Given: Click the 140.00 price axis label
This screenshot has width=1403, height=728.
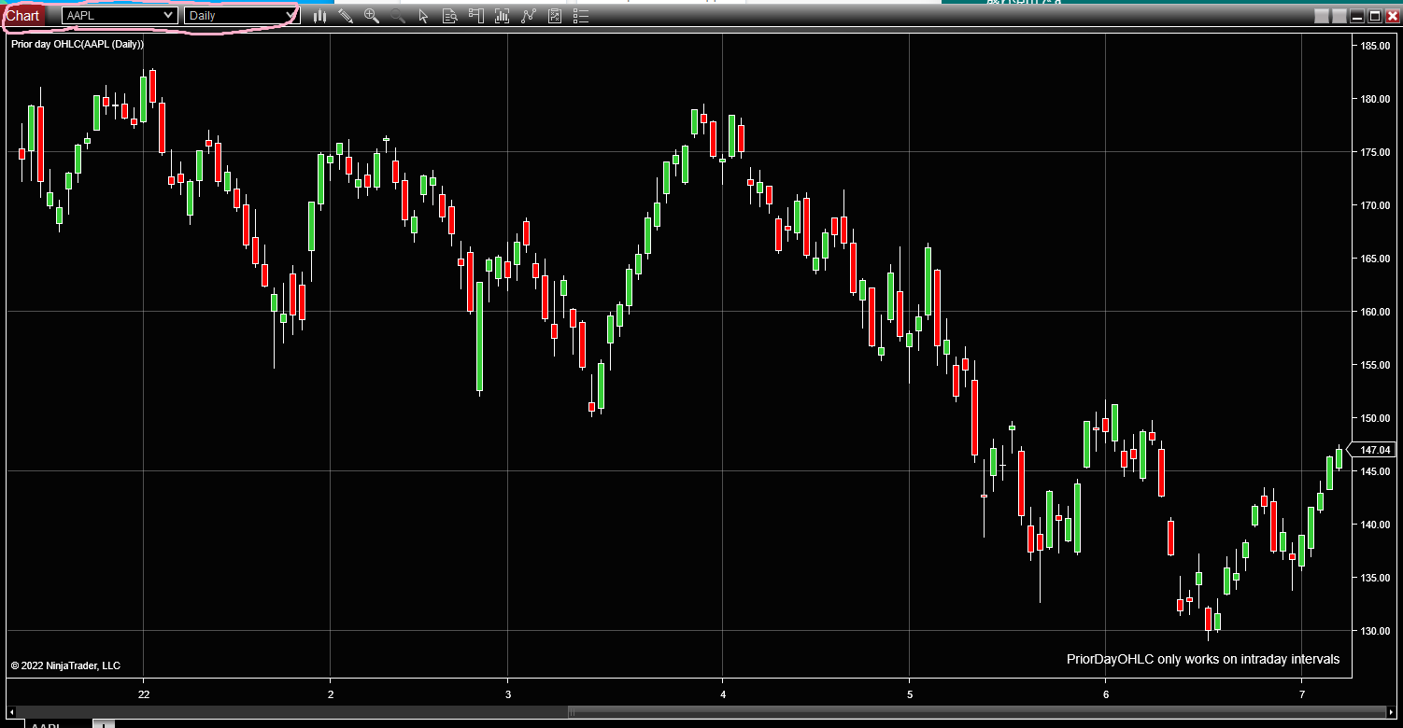Looking at the screenshot, I should [1375, 525].
